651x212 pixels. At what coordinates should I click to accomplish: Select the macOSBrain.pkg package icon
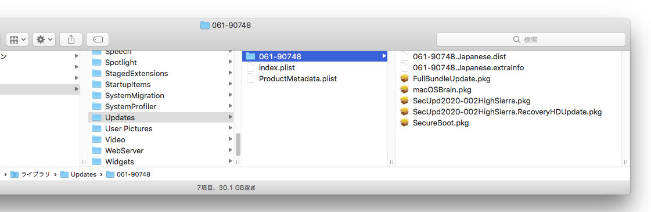click(404, 89)
